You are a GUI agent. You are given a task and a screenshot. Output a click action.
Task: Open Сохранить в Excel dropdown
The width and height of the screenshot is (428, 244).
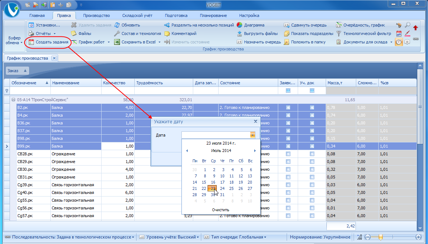coord(159,42)
